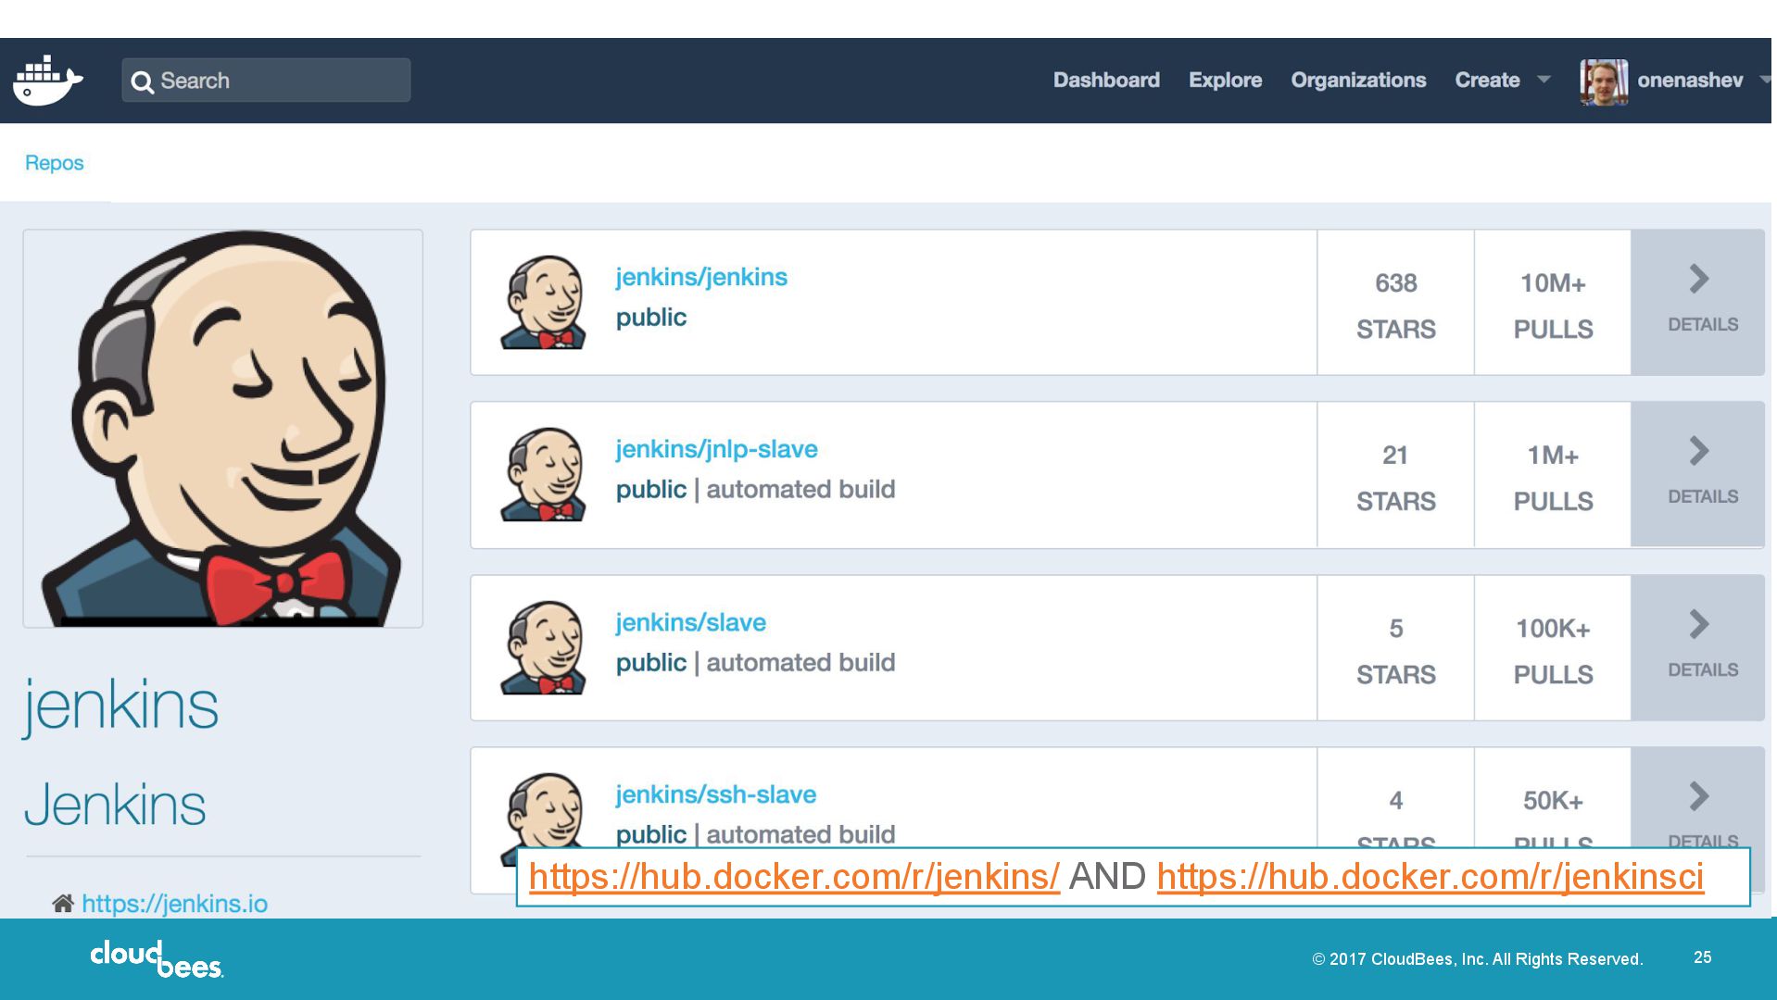Open the Dashboard menu item
The image size is (1777, 1000).
pos(1106,81)
